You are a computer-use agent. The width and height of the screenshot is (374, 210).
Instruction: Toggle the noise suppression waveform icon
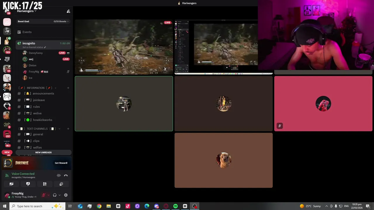59,175
